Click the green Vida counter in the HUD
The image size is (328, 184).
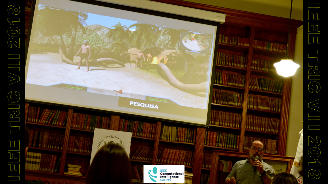pos(75,88)
